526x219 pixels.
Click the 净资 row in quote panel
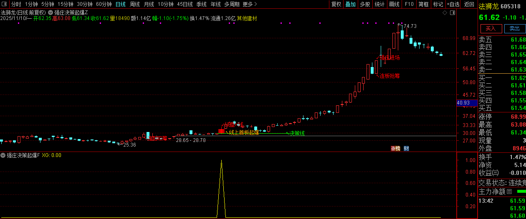[x=502, y=165]
